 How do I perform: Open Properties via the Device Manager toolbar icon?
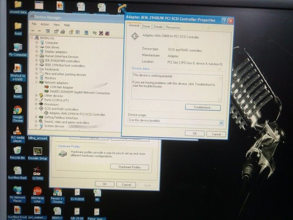click(56, 32)
